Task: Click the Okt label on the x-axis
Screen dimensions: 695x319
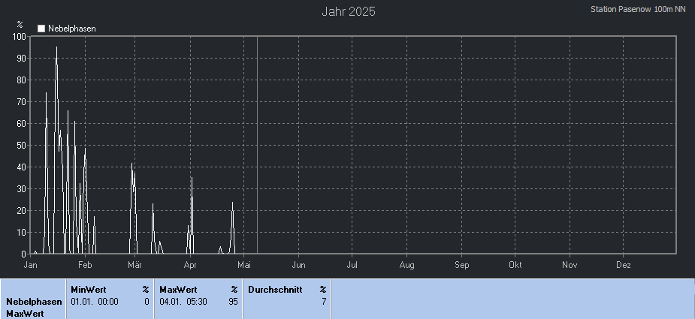Action: (x=515, y=266)
